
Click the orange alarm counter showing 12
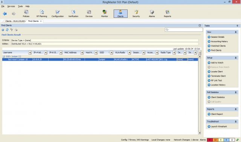215,140
